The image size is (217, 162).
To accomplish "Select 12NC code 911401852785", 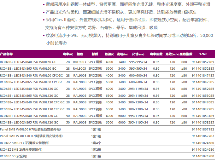I will tap(203, 62).
